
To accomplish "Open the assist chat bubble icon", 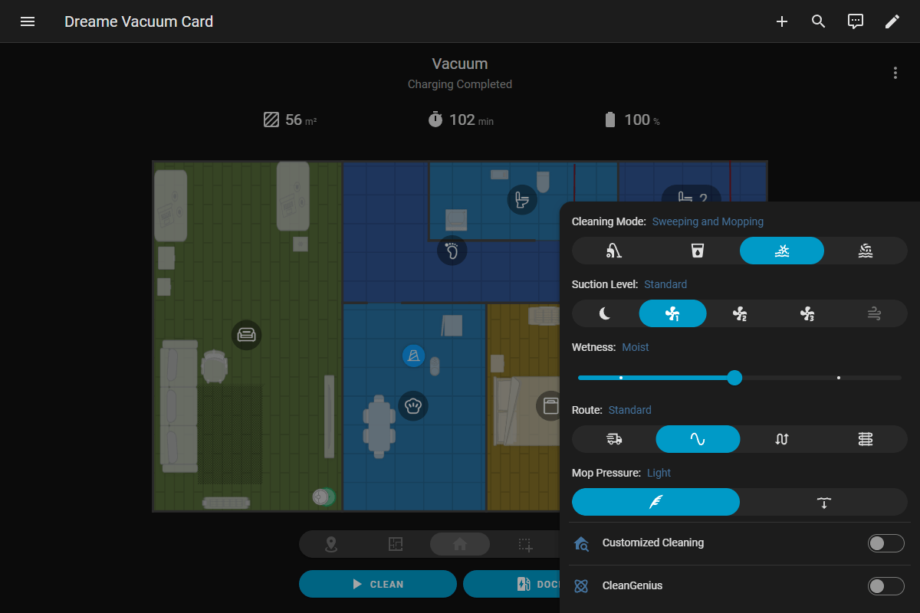I will point(856,21).
